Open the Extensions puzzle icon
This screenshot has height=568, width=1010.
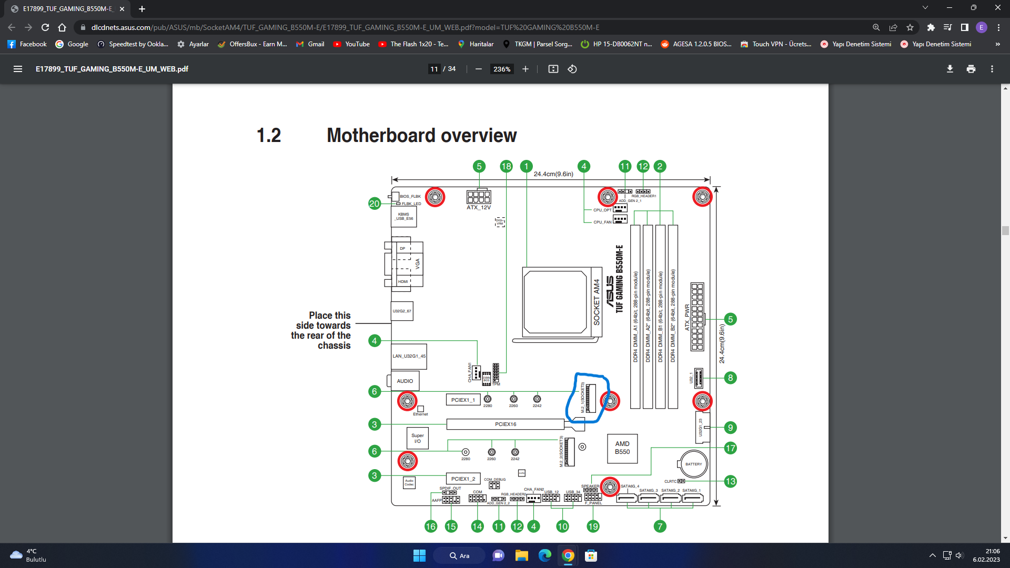(931, 27)
